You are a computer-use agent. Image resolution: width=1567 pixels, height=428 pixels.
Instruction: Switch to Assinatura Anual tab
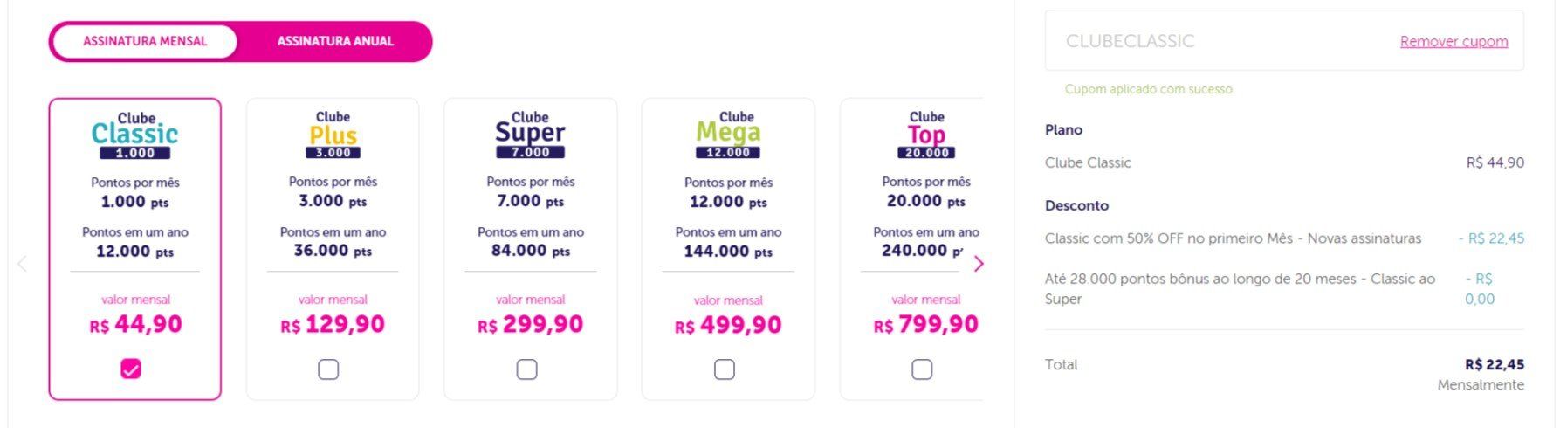point(335,41)
